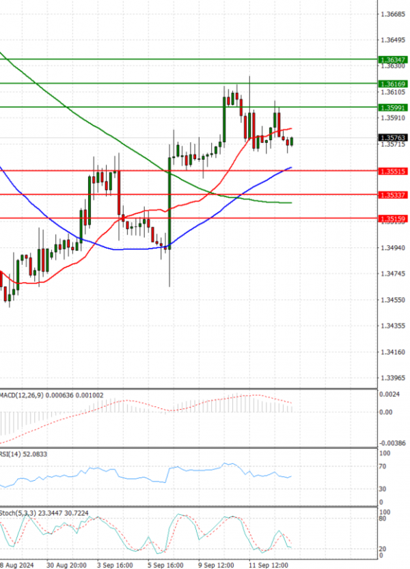
Task: Select the Stoch panel 80 level label
Action: coord(383,519)
